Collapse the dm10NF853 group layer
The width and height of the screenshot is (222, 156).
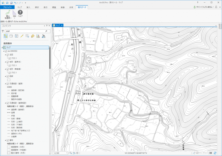pyautogui.click(x=4, y=51)
